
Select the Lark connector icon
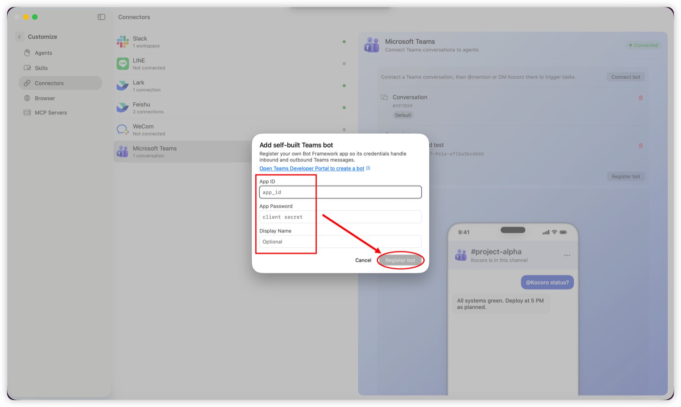[123, 86]
